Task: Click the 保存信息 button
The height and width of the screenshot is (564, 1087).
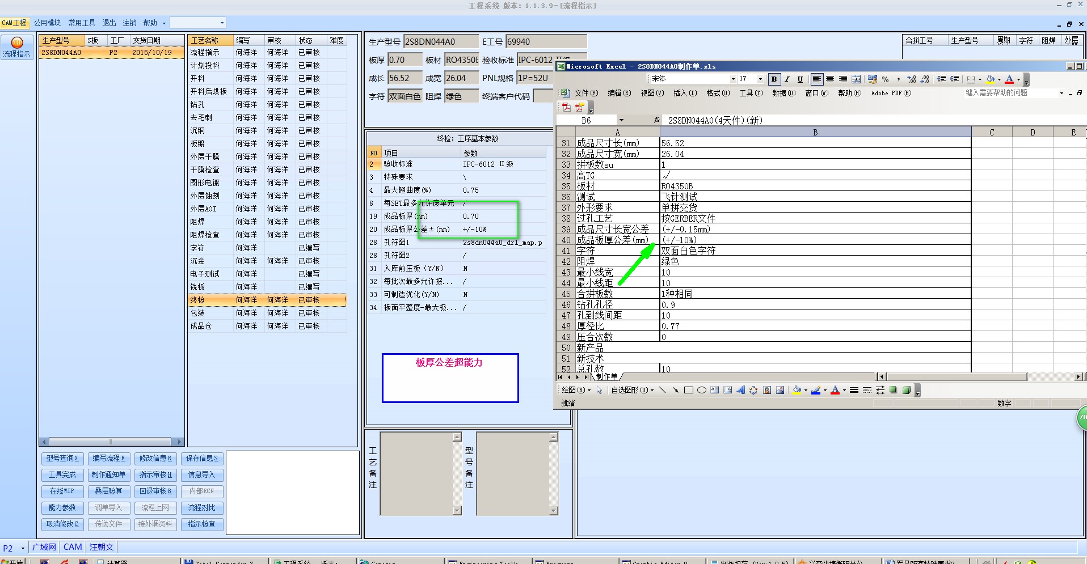Action: click(x=202, y=459)
